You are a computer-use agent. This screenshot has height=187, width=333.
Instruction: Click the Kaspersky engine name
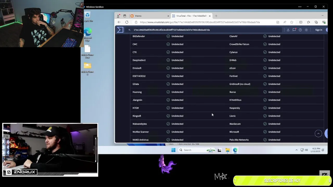point(235,108)
